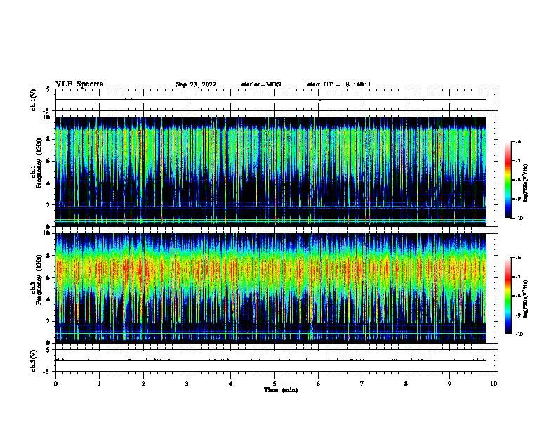
Task: Click the "ch.3(V)" axis label
Action: (33, 360)
